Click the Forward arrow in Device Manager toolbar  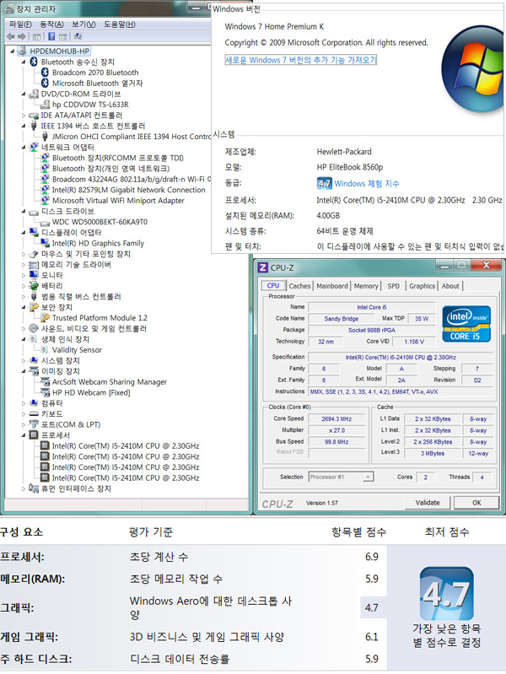click(21, 36)
